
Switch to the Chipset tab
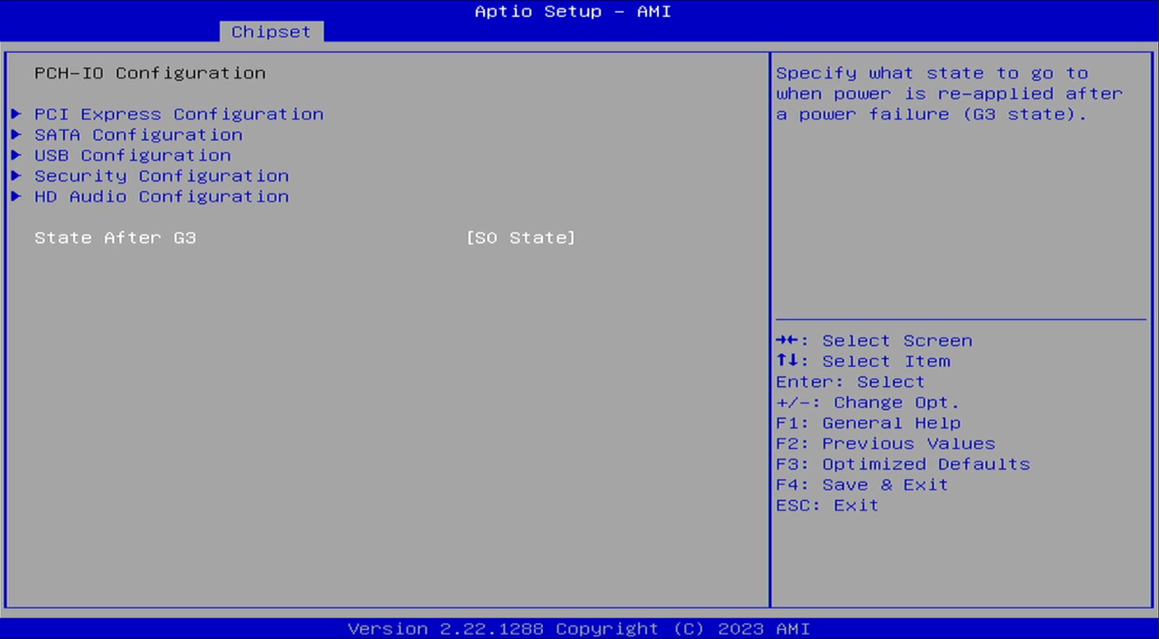270,31
